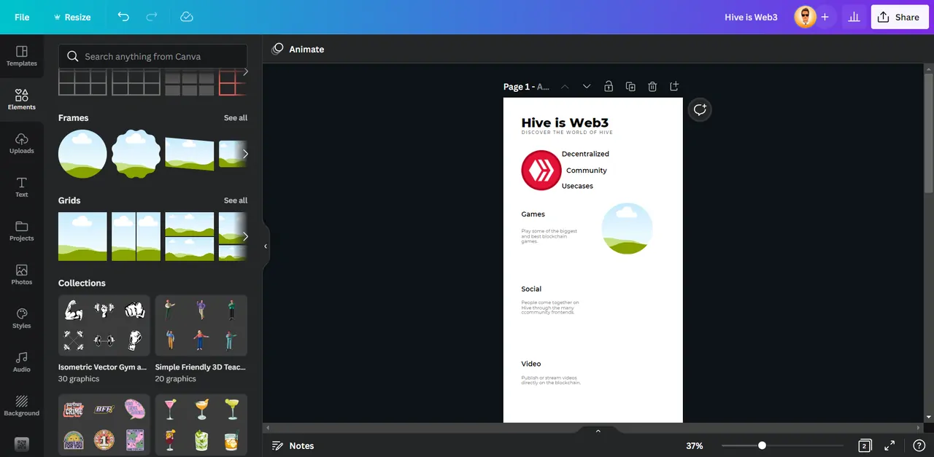The height and width of the screenshot is (457, 934).
Task: Open the insights bar chart icon
Action: 854,17
